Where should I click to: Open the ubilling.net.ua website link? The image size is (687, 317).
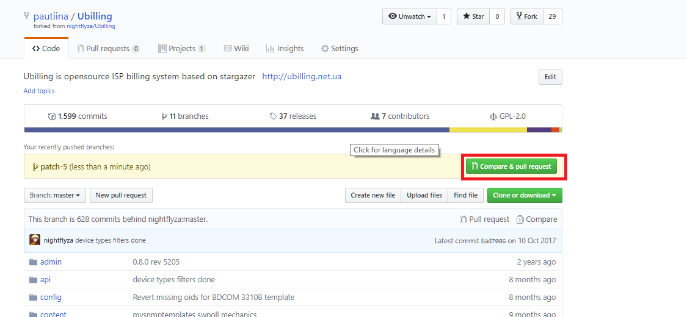302,77
